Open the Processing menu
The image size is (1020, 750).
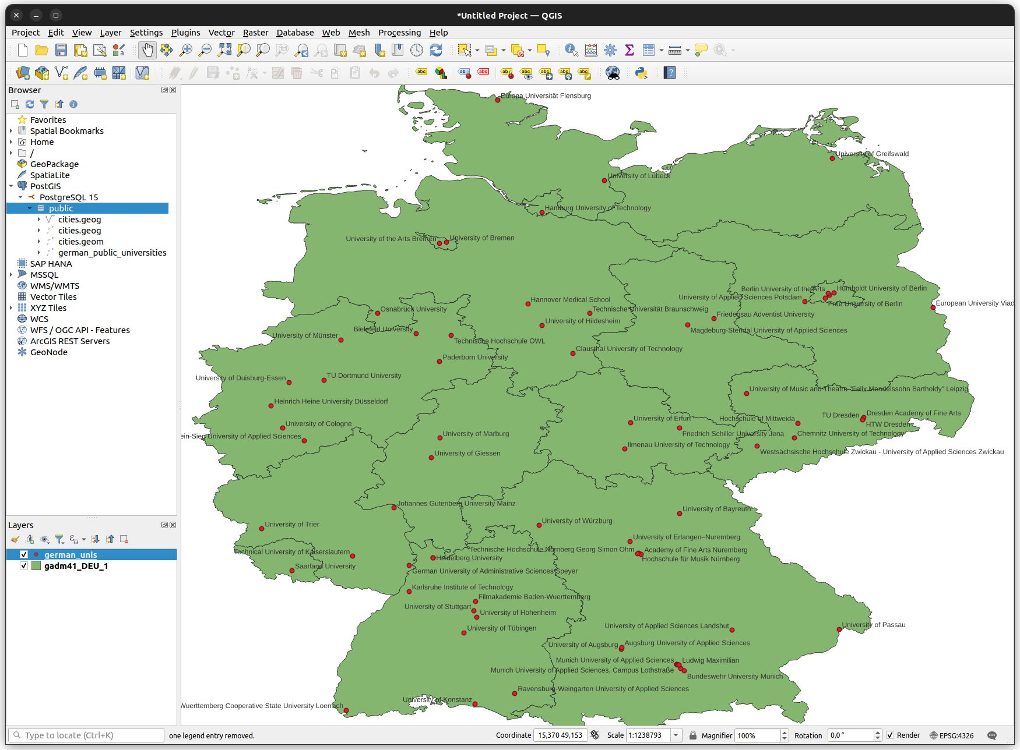[x=399, y=33]
